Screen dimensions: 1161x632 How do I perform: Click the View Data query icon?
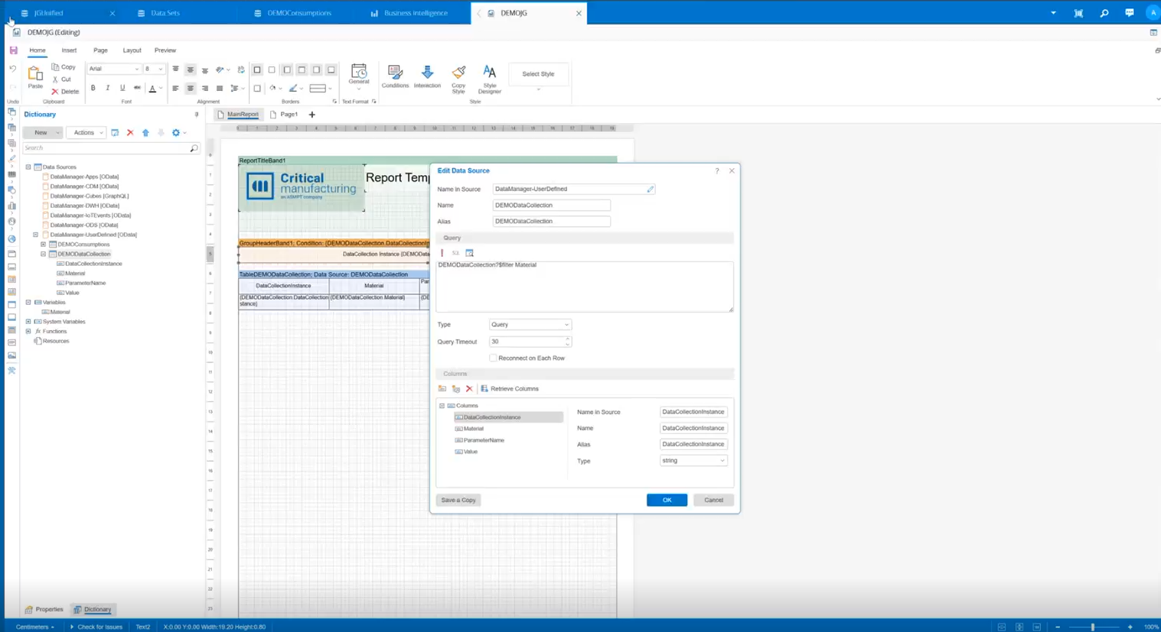(469, 253)
